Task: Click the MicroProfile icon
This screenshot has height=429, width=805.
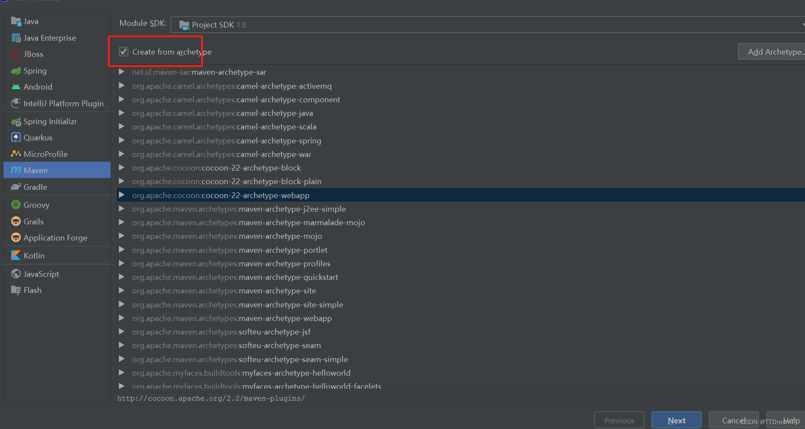Action: click(16, 154)
